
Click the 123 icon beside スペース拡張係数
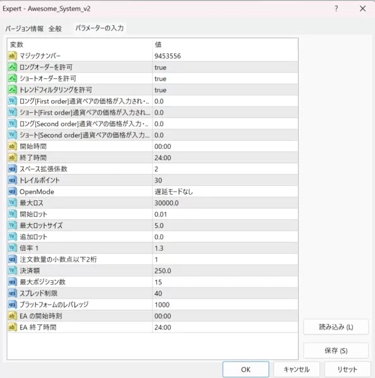[13, 169]
